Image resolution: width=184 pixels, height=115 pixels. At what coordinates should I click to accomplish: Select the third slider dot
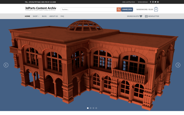94,108
